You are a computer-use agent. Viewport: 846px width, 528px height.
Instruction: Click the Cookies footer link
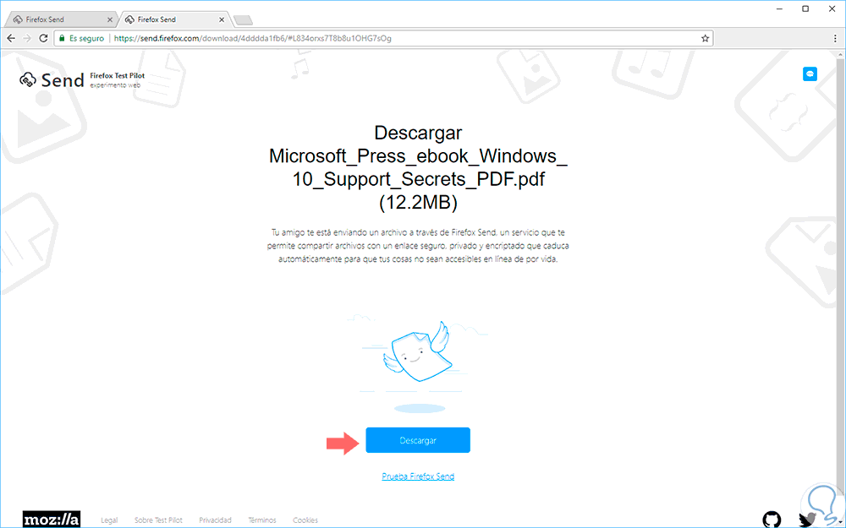pos(305,520)
